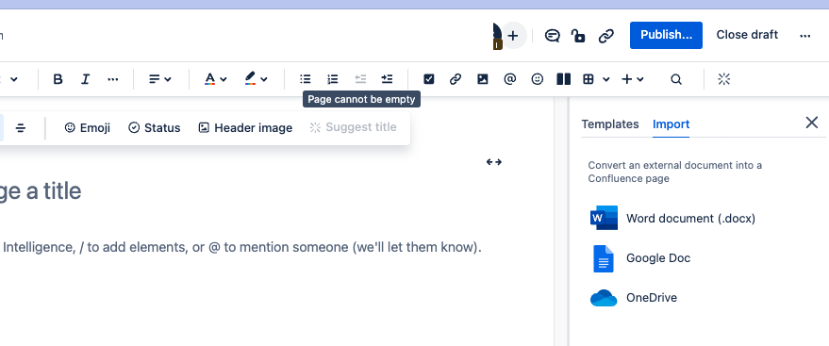The image size is (829, 346).
Task: Import from OneDrive
Action: (634, 298)
